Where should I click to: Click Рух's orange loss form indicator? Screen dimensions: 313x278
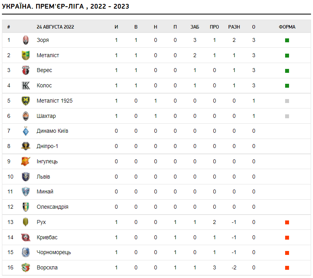287,222
